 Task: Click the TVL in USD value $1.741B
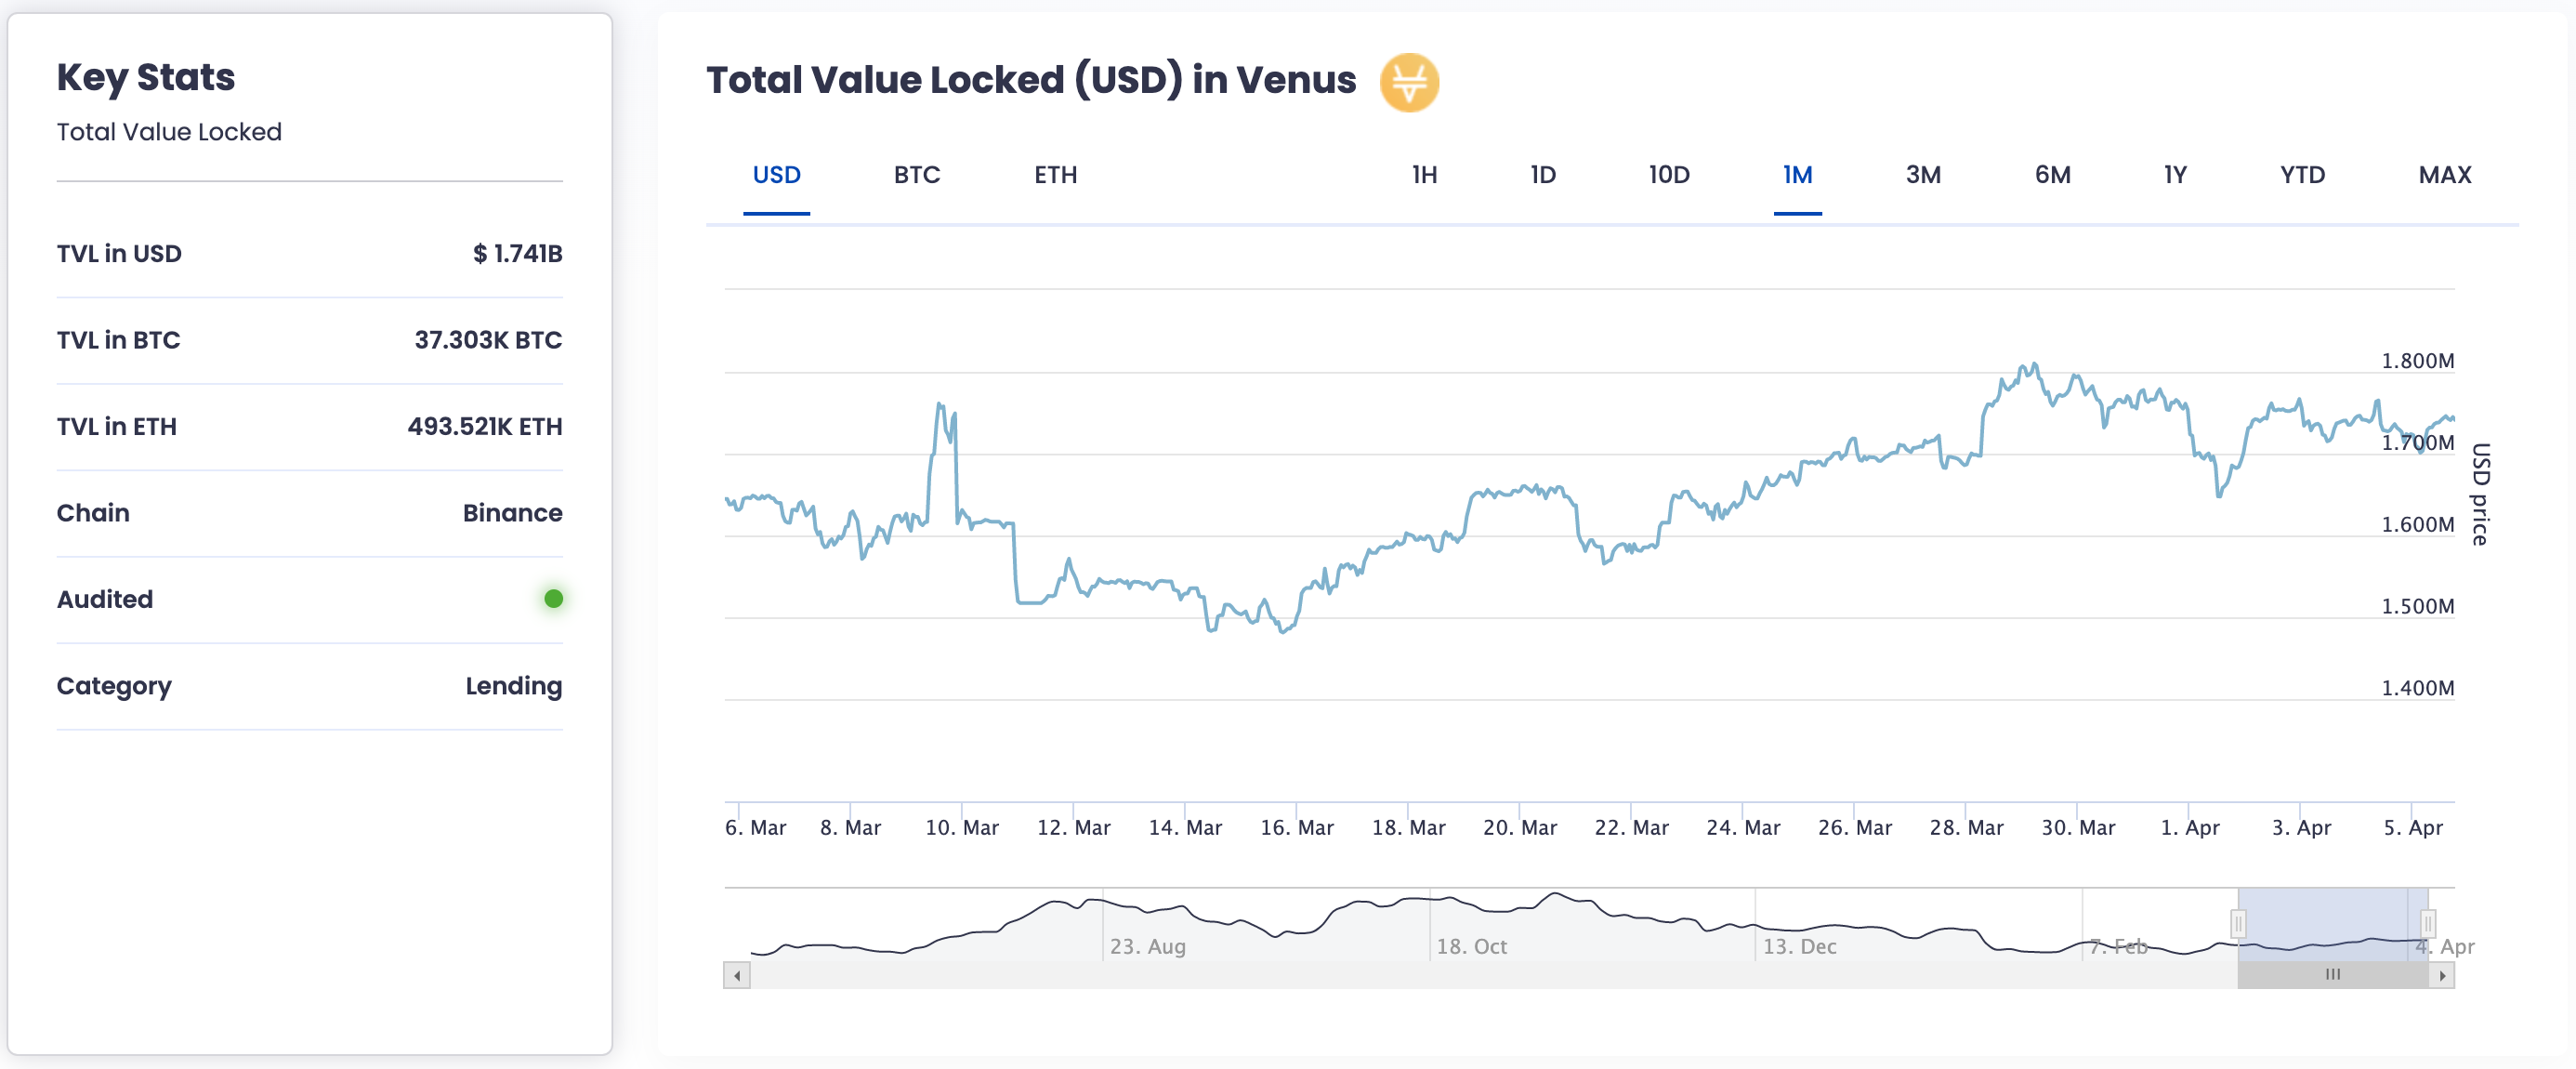[517, 254]
